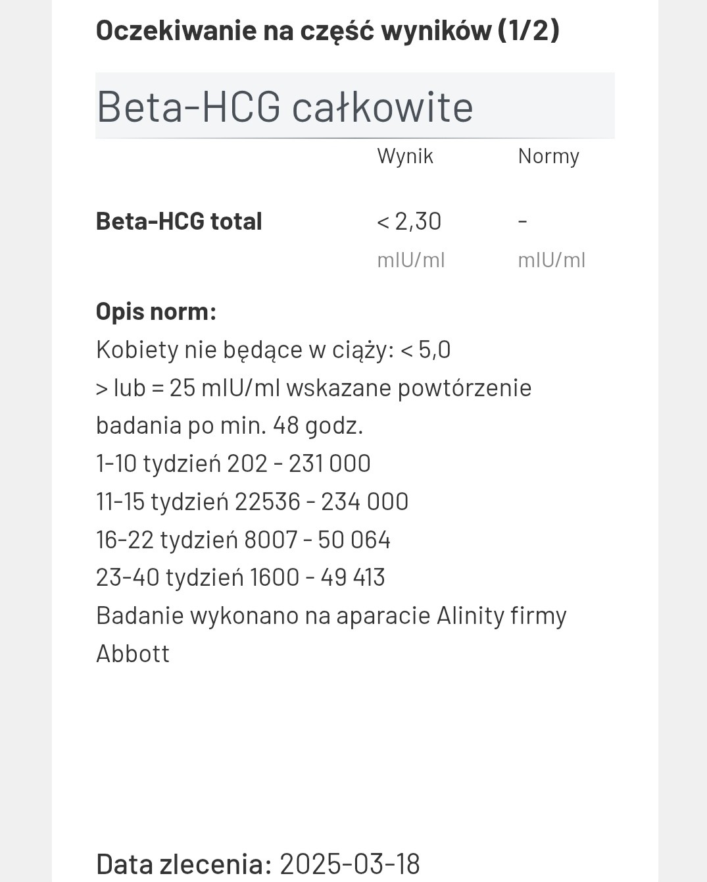Click the order date 2025-03-18
The height and width of the screenshot is (882, 707).
pyautogui.click(x=350, y=864)
